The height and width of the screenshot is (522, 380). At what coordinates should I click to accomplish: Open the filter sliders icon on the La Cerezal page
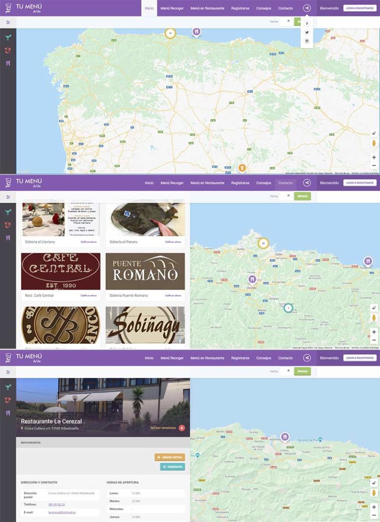tap(8, 372)
